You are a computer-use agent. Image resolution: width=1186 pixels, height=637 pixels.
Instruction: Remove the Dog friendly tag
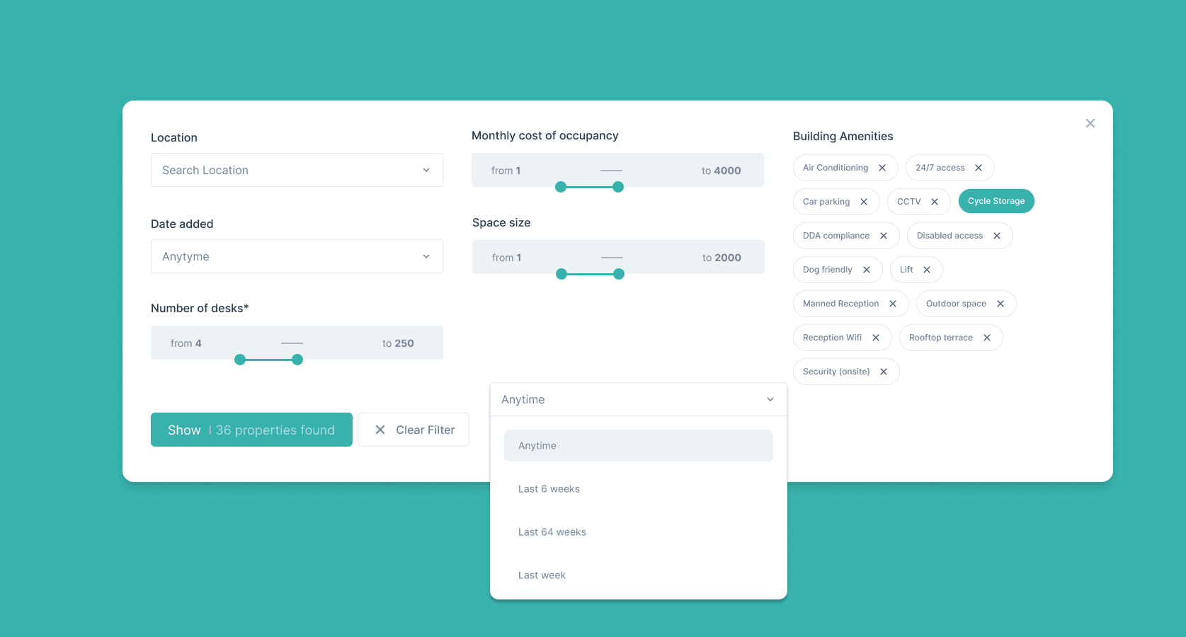click(x=867, y=270)
